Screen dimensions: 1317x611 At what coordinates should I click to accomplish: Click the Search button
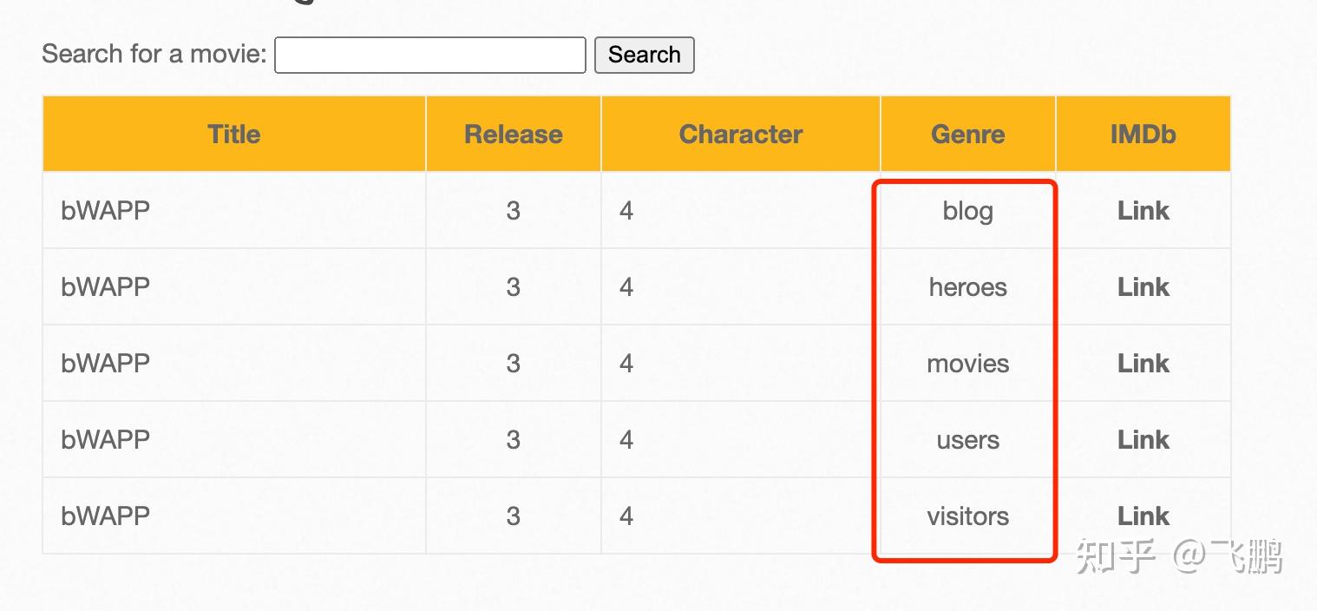[x=645, y=55]
